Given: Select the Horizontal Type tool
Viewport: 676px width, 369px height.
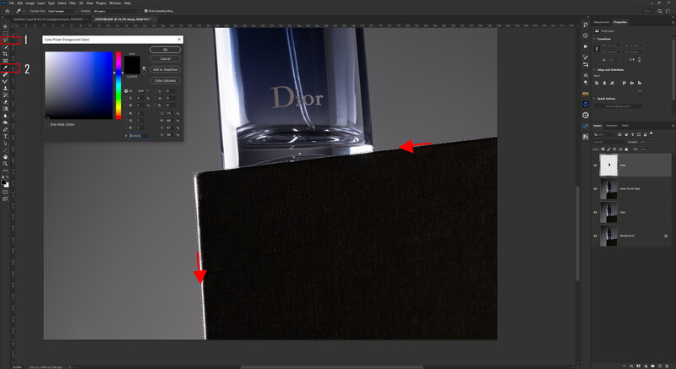Looking at the screenshot, I should (5, 137).
